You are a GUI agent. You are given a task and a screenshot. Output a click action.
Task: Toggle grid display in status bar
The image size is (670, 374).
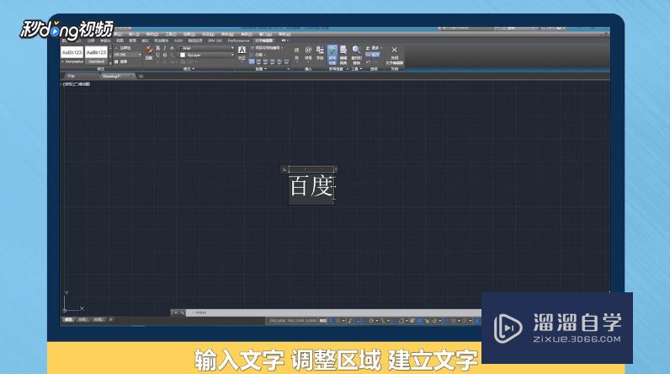[331, 321]
